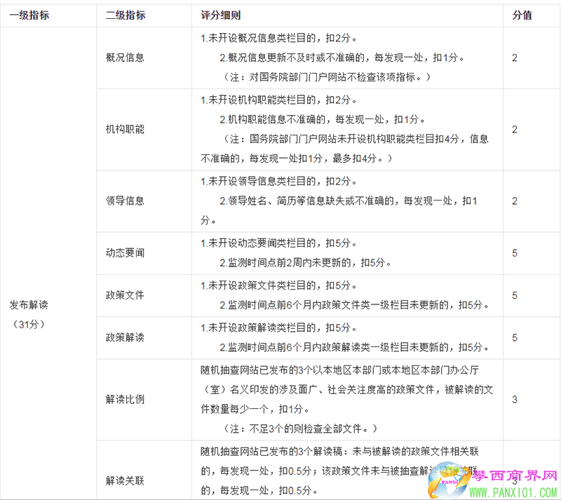The width and height of the screenshot is (561, 500).
Task: Click the 机构职能 indicator cell
Action: pyautogui.click(x=125, y=129)
